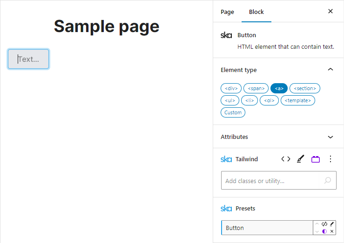This screenshot has width=344, height=243.
Task: Select the <div> element type
Action: (x=231, y=88)
